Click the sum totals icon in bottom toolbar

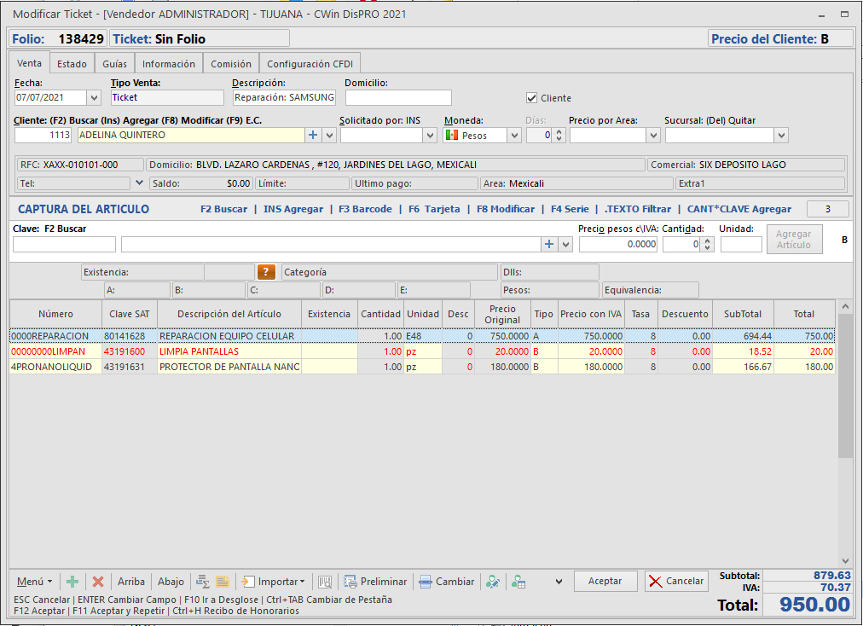tap(203, 582)
